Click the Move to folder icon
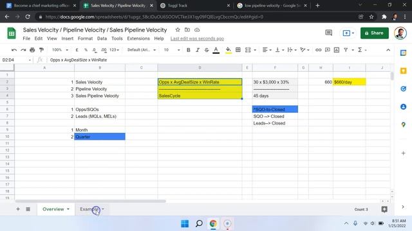 click(187, 30)
